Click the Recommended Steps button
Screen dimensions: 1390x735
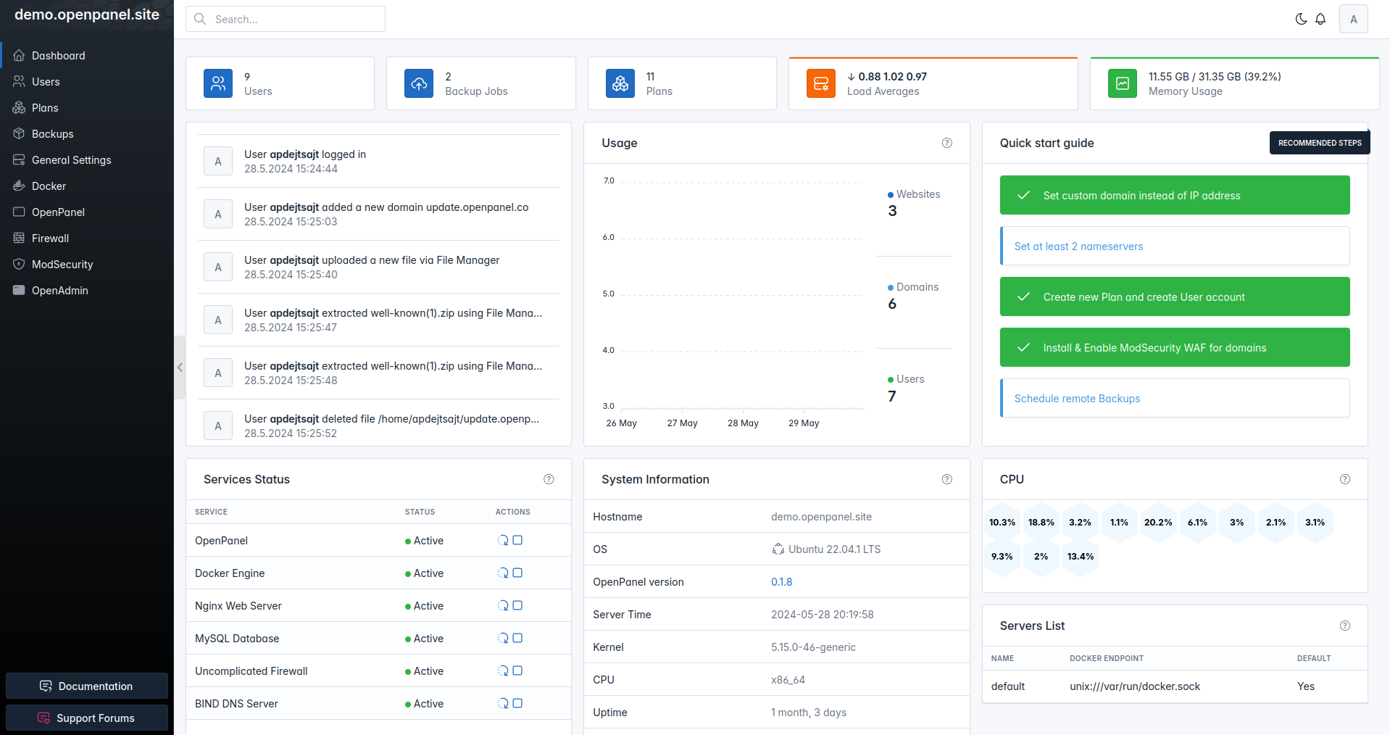click(x=1320, y=143)
